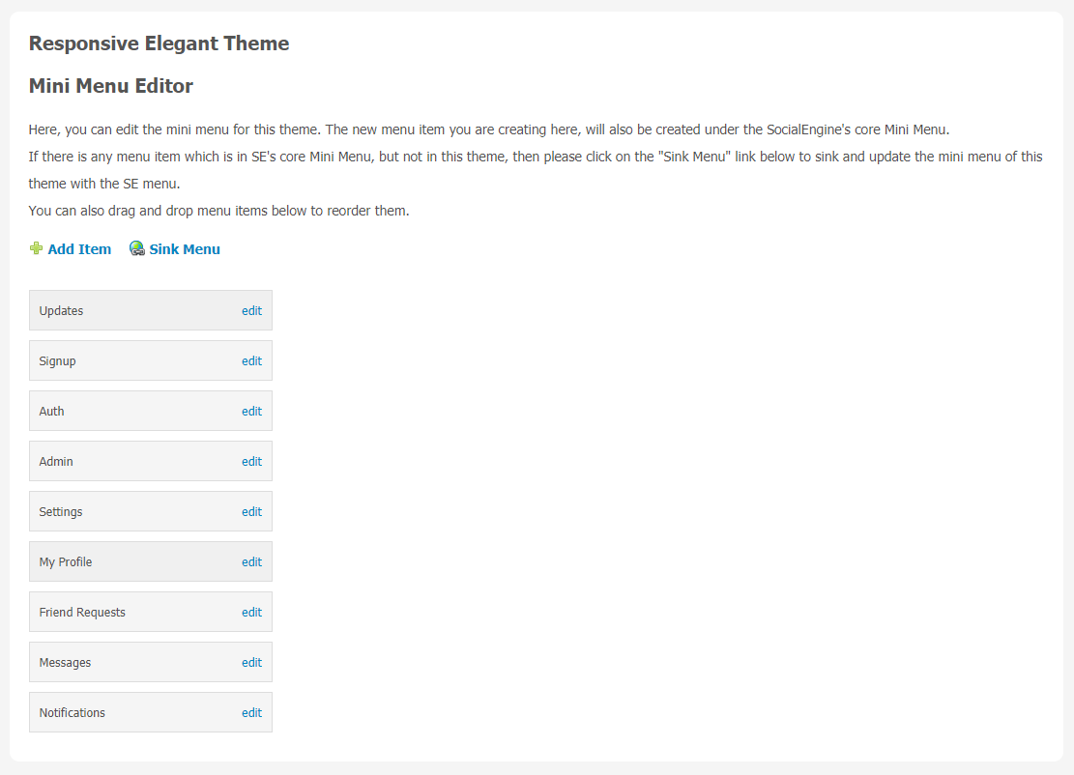The width and height of the screenshot is (1074, 775).
Task: Edit the Auth menu item
Action: (x=251, y=412)
